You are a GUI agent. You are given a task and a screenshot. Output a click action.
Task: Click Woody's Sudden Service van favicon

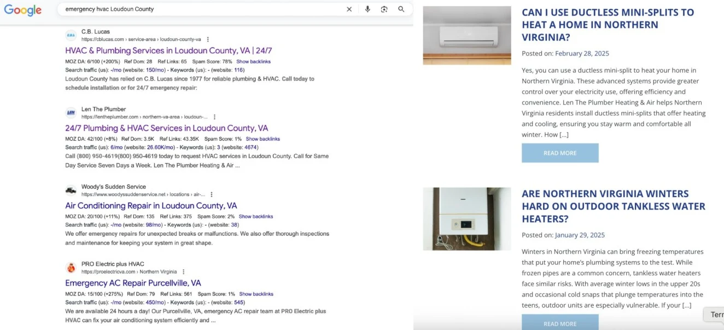pyautogui.click(x=71, y=190)
